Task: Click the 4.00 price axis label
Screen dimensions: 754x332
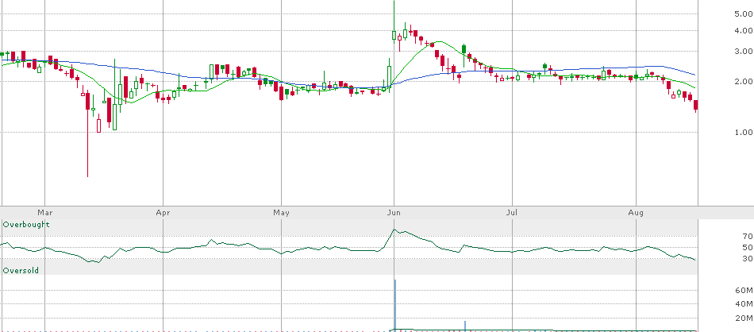Action: [x=744, y=31]
